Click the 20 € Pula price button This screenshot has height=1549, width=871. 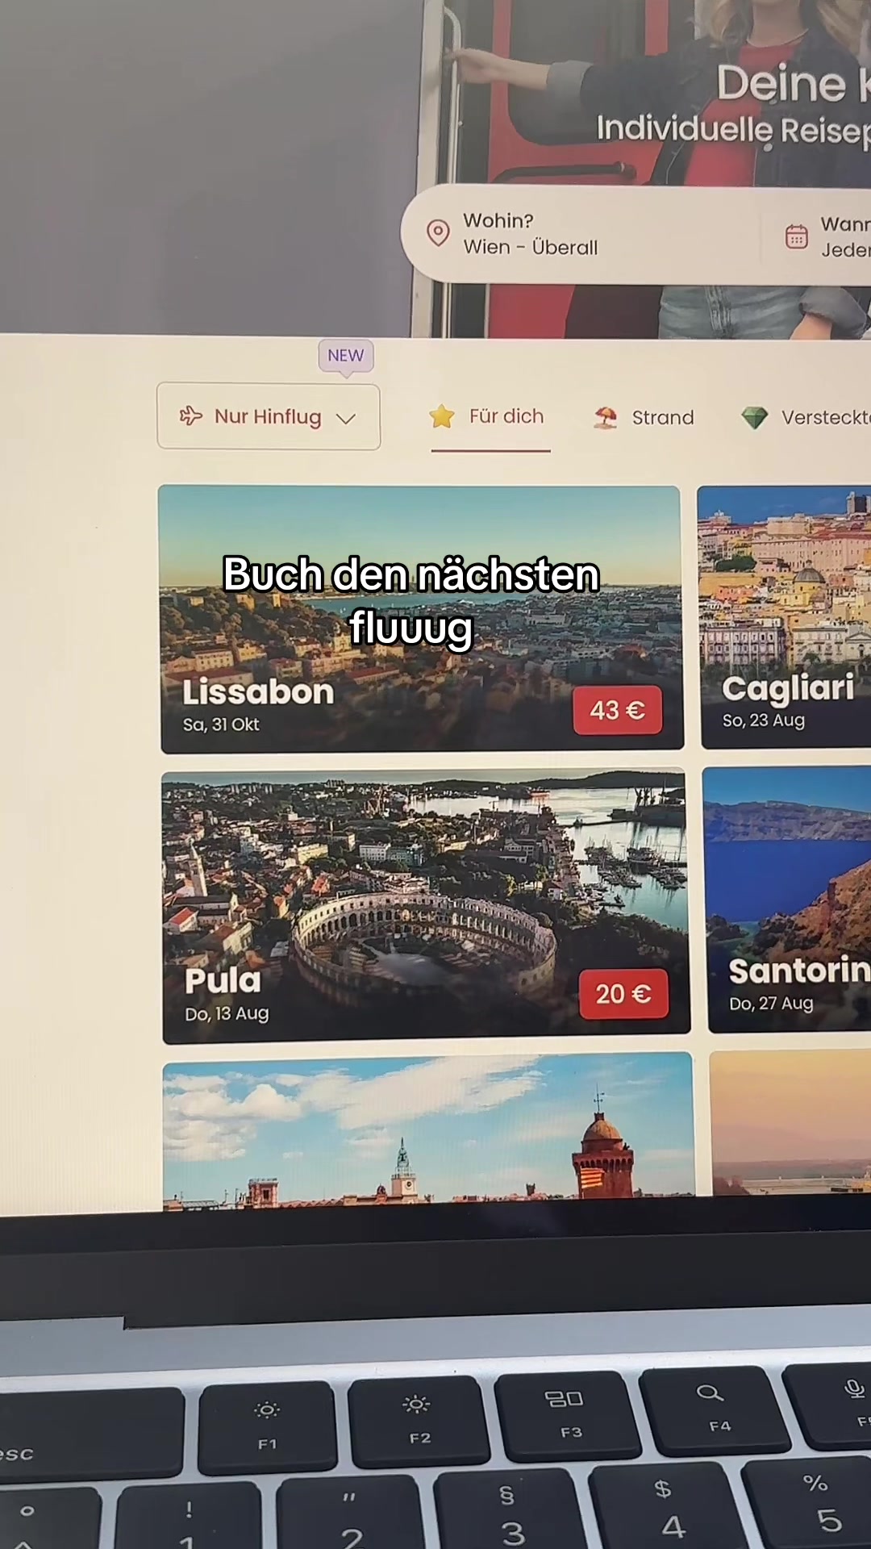(623, 994)
